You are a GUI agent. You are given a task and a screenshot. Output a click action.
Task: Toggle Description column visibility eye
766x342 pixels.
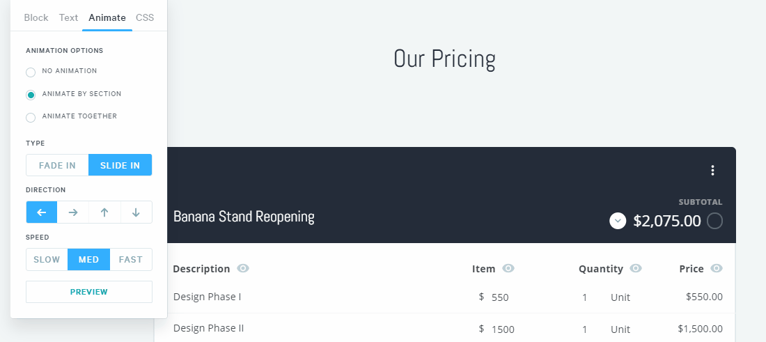tap(243, 268)
